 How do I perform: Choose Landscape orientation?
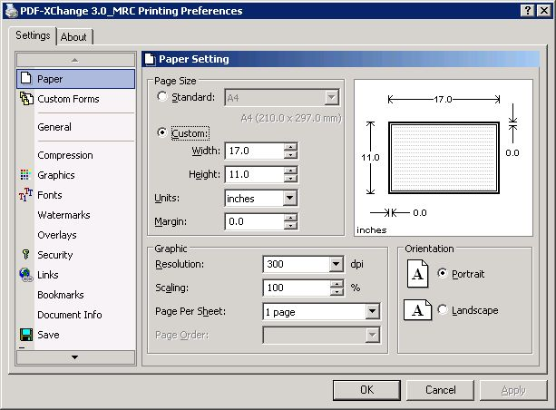(443, 309)
